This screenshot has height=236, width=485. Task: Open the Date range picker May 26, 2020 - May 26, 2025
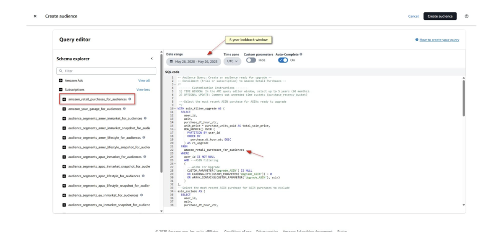(x=194, y=62)
